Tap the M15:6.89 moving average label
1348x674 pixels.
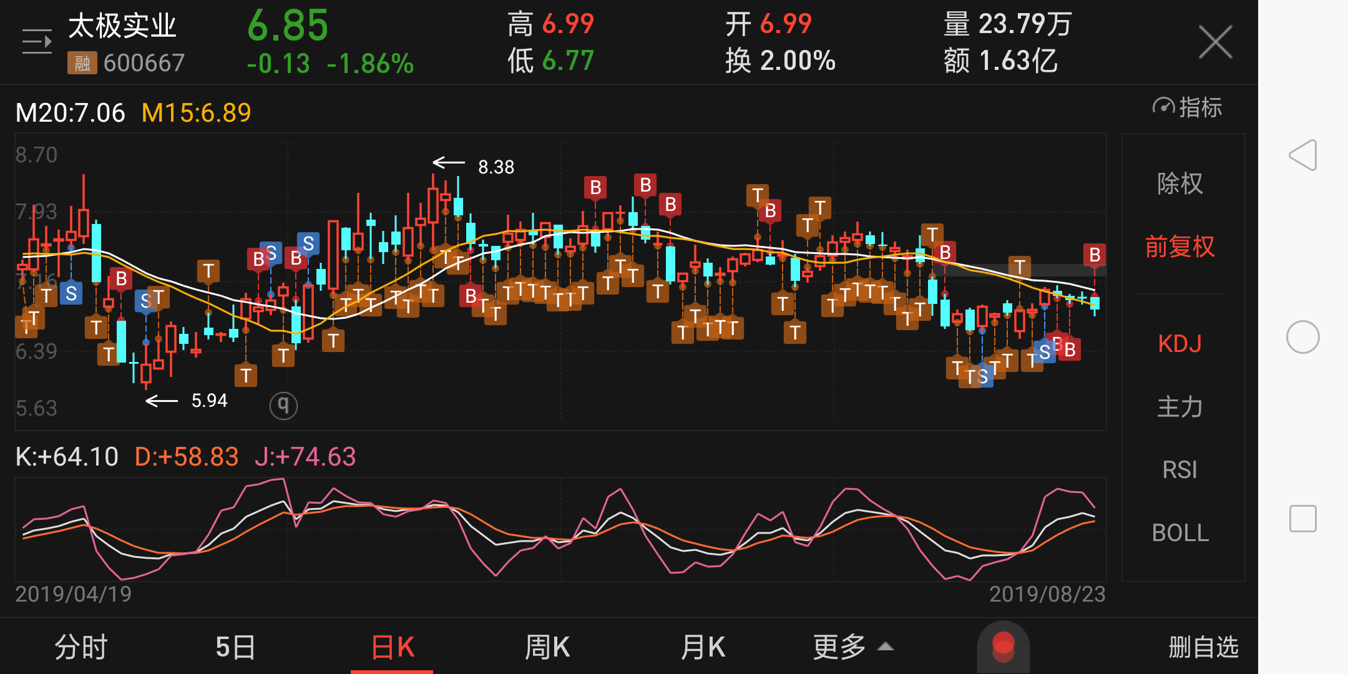point(197,113)
